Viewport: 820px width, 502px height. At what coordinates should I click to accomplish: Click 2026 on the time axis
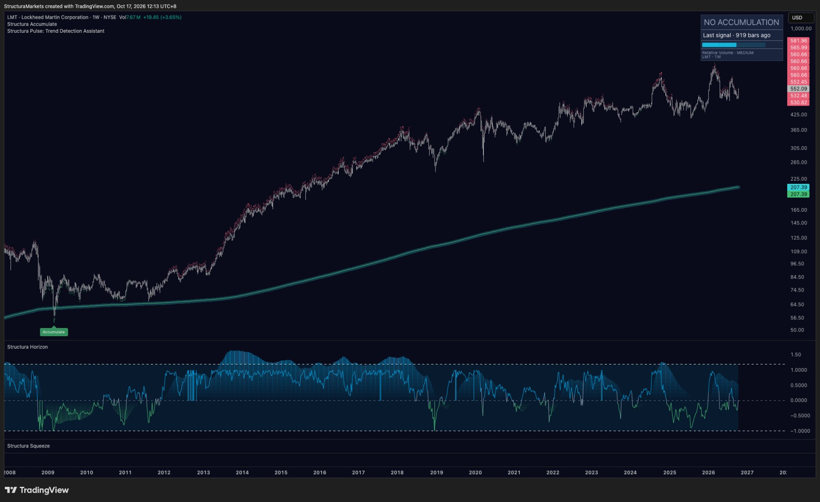(708, 473)
